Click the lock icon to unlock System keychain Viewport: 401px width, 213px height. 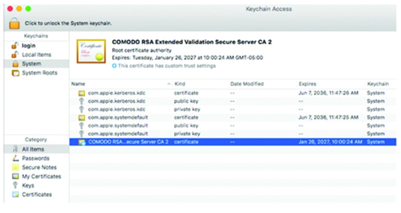14,23
